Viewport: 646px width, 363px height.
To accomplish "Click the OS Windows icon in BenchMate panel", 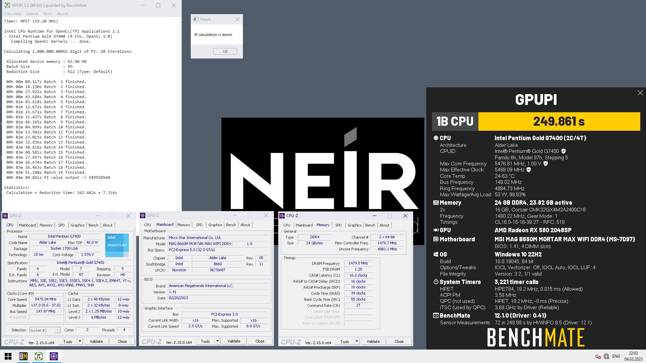I will click(436, 254).
